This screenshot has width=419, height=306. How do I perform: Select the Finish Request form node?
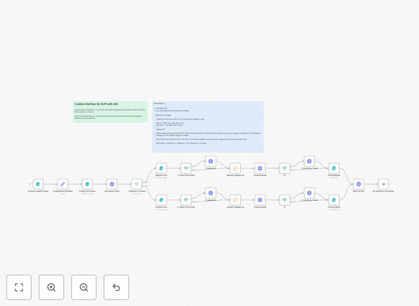click(334, 168)
